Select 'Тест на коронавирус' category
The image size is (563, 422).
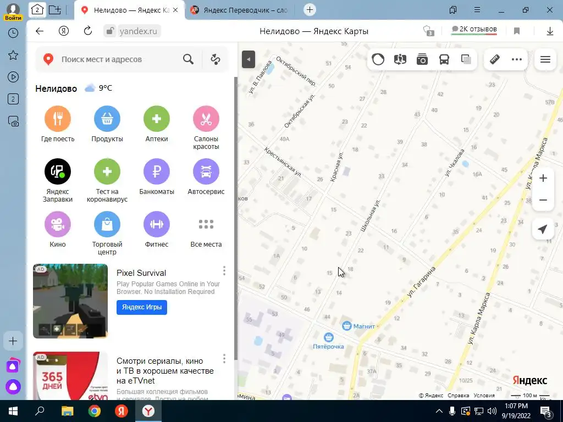[x=107, y=171]
